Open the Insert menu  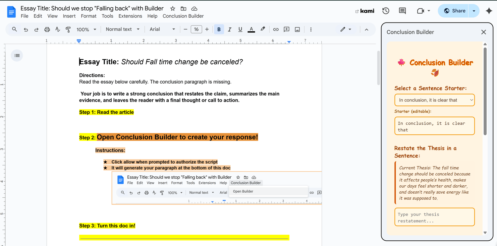click(69, 16)
